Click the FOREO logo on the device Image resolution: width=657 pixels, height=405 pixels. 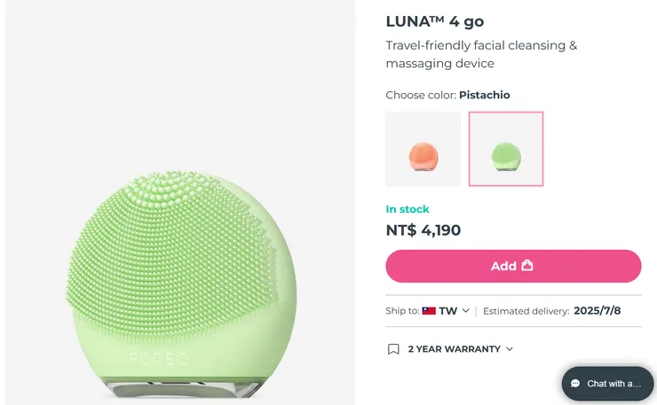(159, 359)
